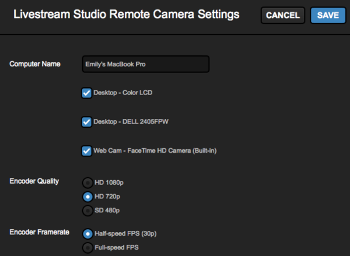Uncheck Desktop - Color LCD source
Screen dimensions: 350x256
coord(86,93)
